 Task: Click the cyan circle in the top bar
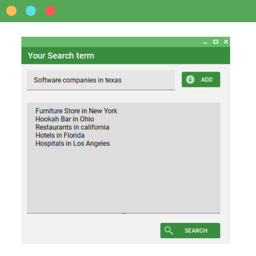[x=31, y=11]
